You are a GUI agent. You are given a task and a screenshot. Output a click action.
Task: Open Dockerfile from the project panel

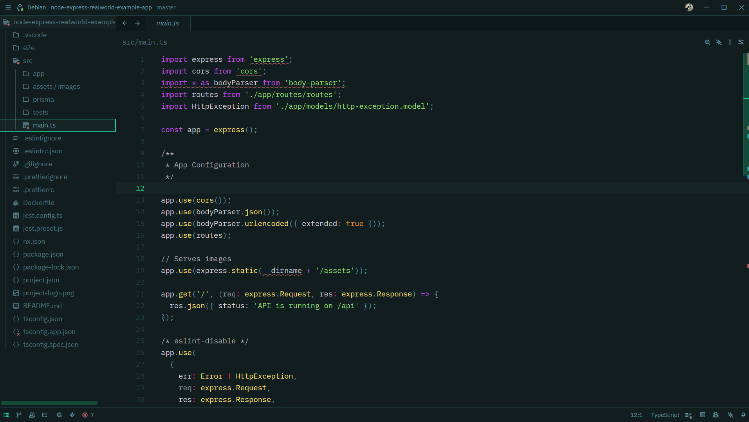58,203
